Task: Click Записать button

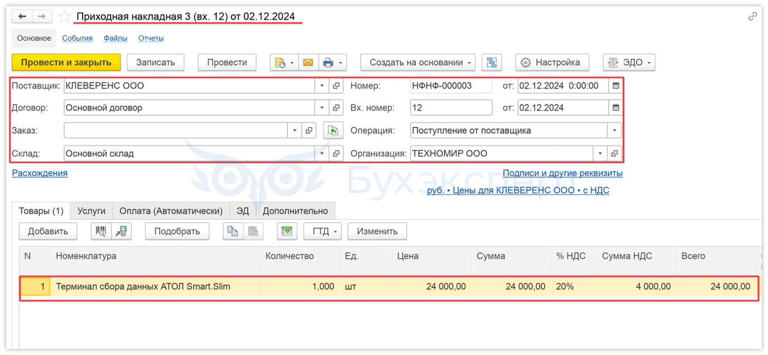Action: [x=156, y=63]
